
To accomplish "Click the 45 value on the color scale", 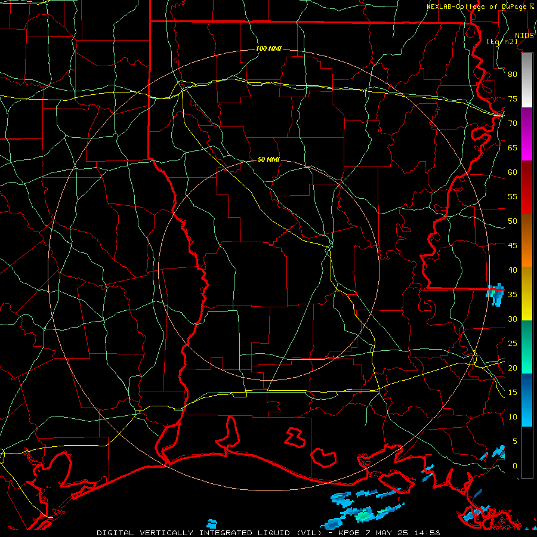I will (513, 246).
